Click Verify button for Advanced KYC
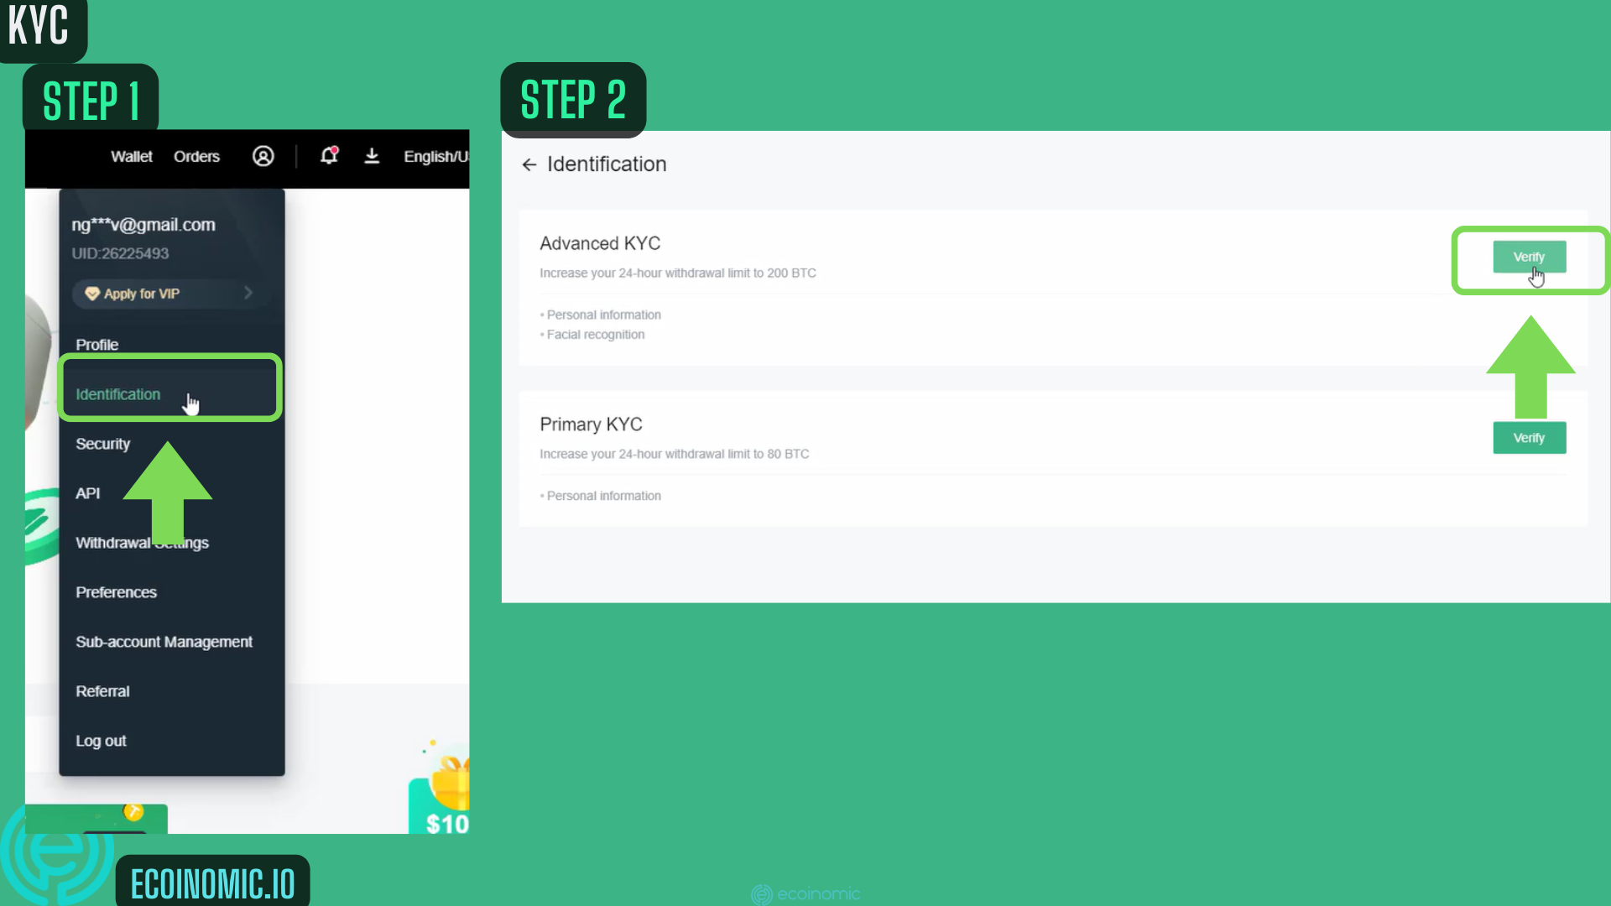 pos(1528,257)
